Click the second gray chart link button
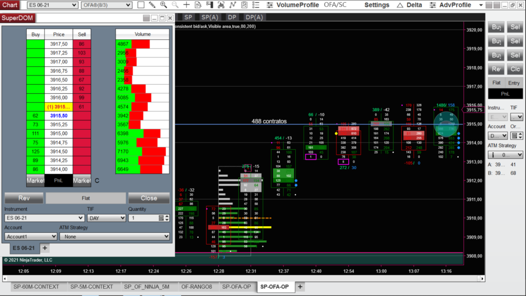Screen dimensions: 526x296 (497, 5)
